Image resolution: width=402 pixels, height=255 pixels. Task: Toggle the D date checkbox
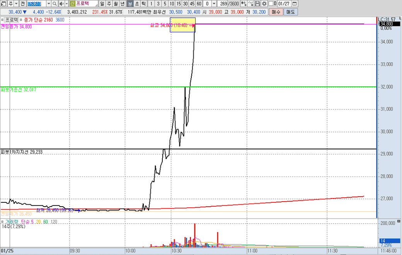[x=271, y=3]
